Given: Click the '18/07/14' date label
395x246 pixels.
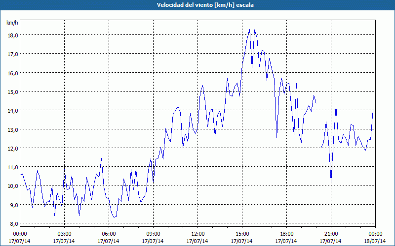Looking at the screenshot, I should 375,241.
